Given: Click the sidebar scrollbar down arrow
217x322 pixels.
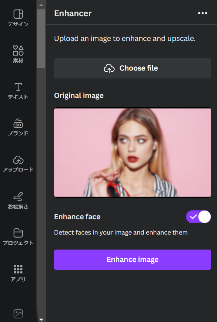Looking at the screenshot, I should coord(41,319).
